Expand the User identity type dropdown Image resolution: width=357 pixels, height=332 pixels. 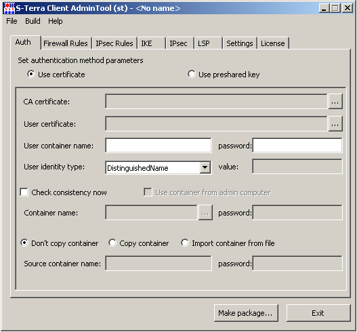point(205,168)
